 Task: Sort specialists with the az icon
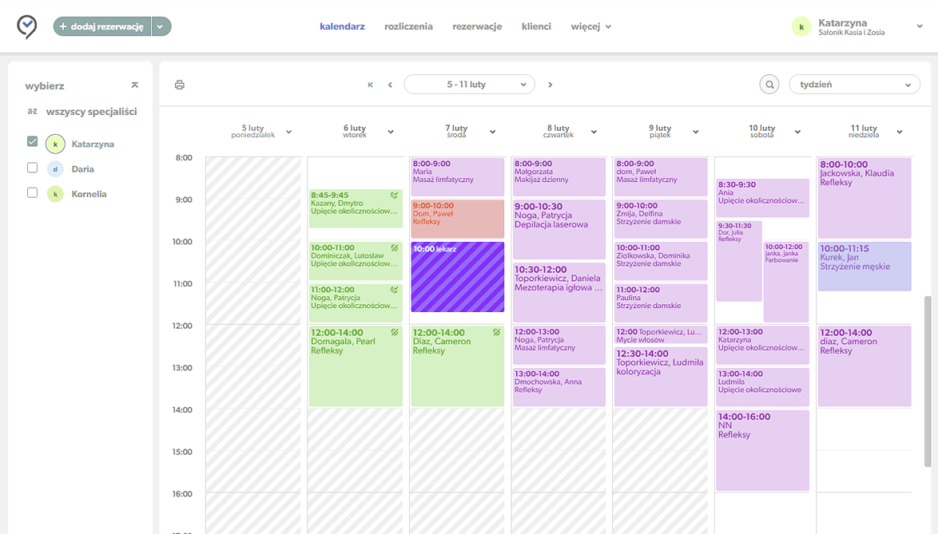click(x=33, y=112)
